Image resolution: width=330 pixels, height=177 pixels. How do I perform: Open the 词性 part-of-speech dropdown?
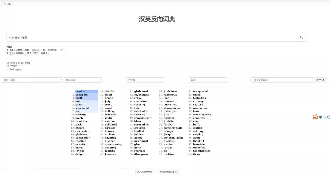[32, 80]
